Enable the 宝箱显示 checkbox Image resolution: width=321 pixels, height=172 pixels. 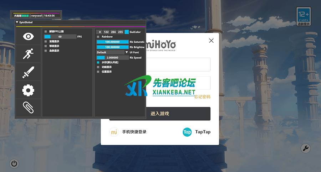pyautogui.click(x=46, y=41)
